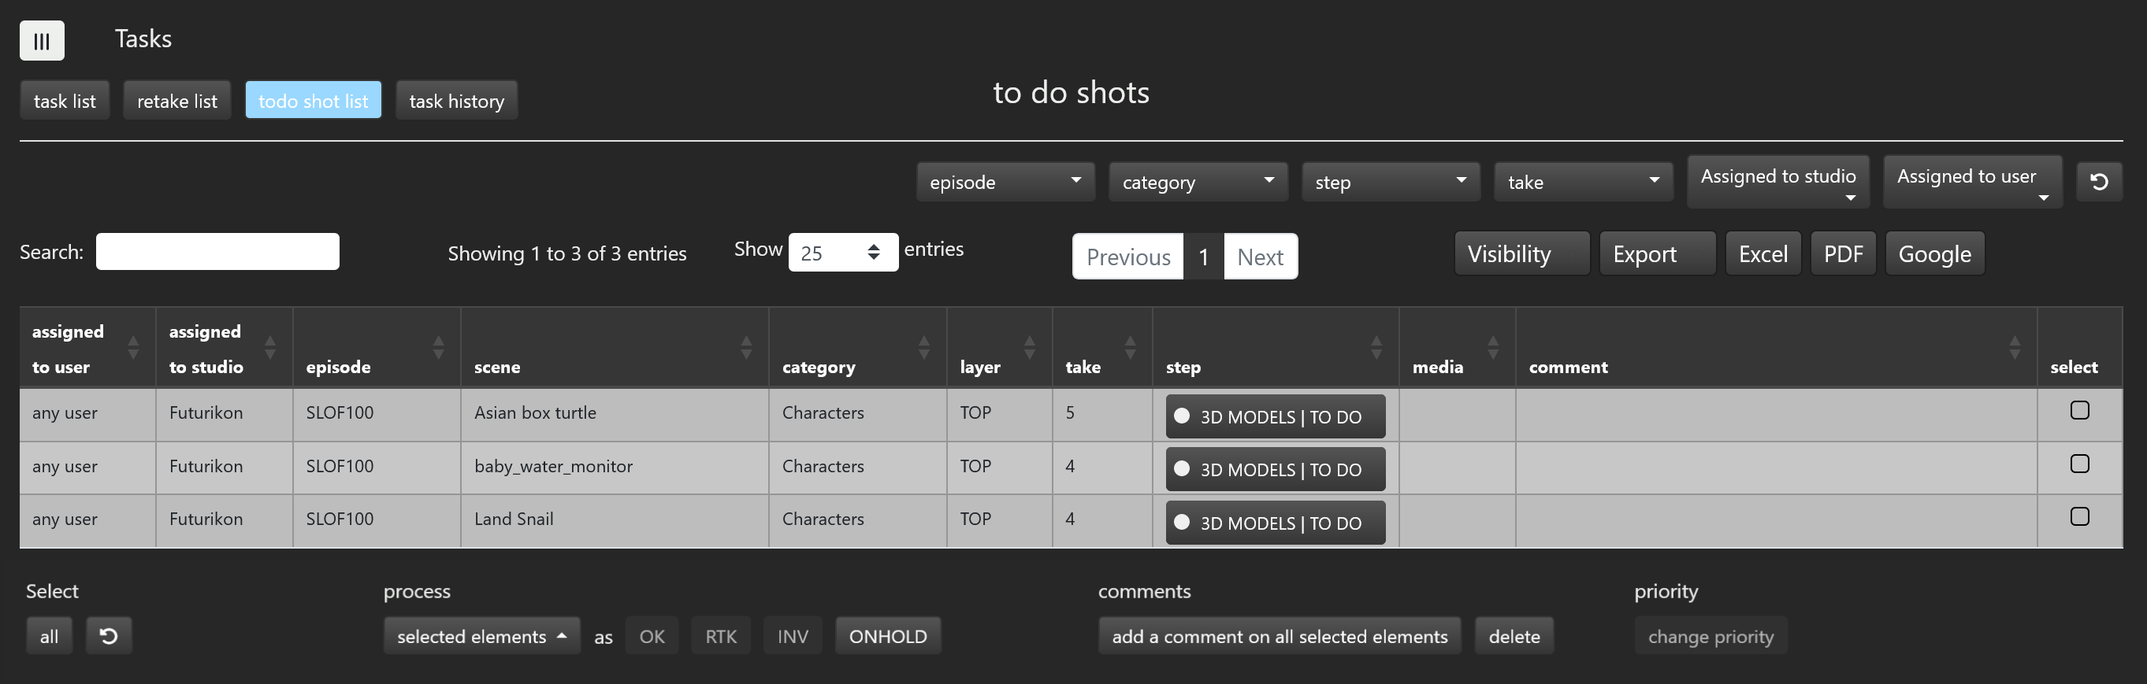Sort by the category column sort arrows
Screen dimensions: 2147x684
923,347
